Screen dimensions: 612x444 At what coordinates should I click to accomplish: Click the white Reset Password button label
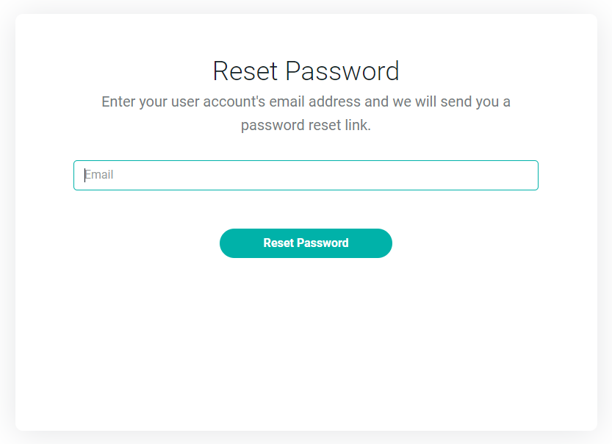pos(306,243)
